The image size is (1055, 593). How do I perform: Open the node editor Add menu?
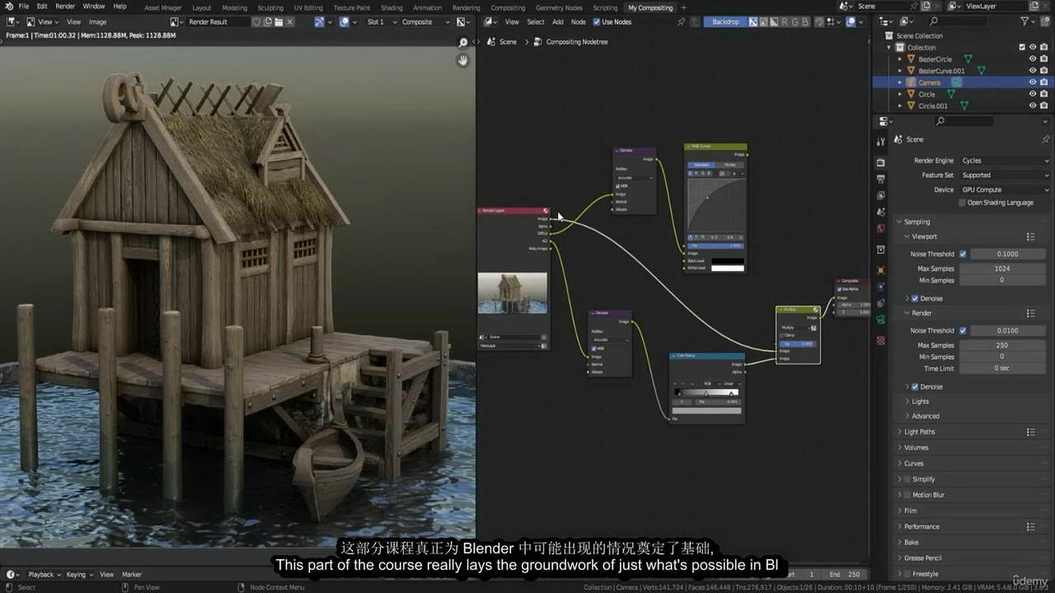point(558,22)
